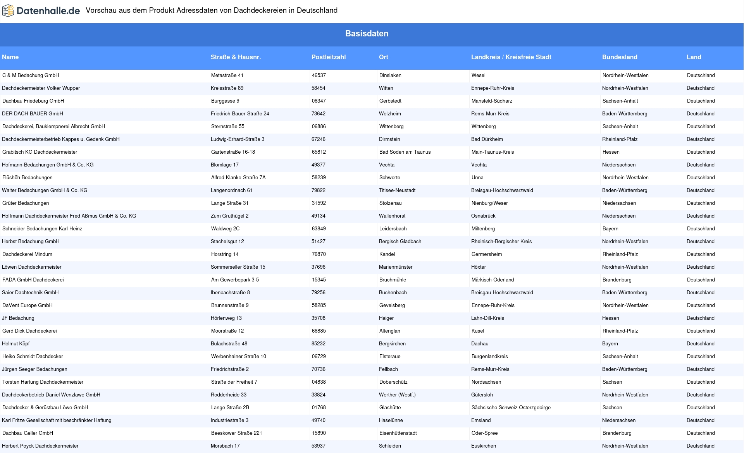Select the Name column header
This screenshot has height=453, width=744.
click(10, 57)
